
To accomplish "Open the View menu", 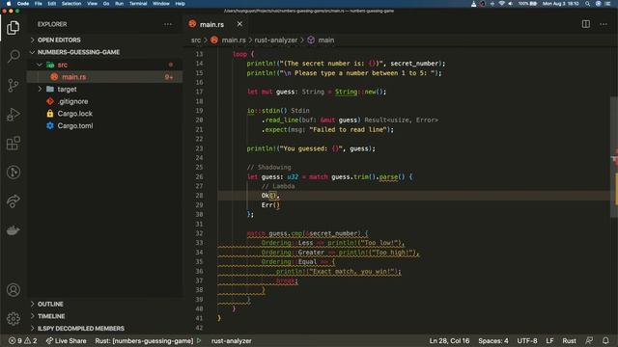I will click(93, 4).
